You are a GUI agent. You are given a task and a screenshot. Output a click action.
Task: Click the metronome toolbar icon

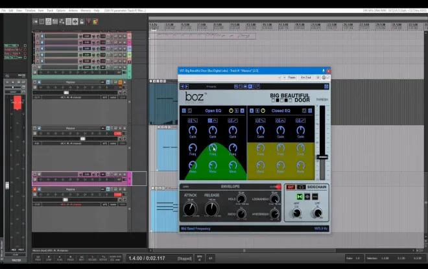pos(88,21)
